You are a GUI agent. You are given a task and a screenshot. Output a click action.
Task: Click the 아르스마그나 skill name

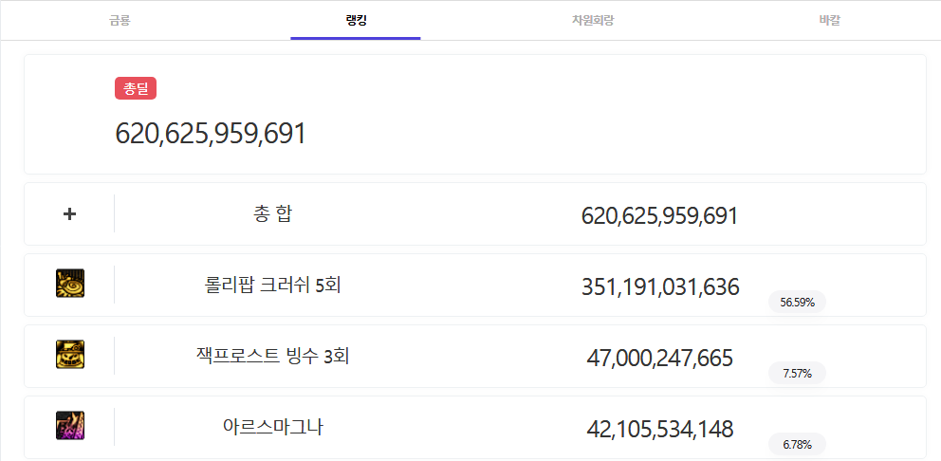click(273, 427)
